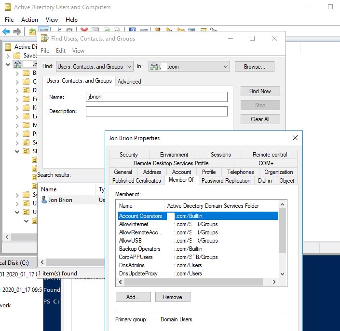Switch to the Advanced tab in Find window

[129, 82]
